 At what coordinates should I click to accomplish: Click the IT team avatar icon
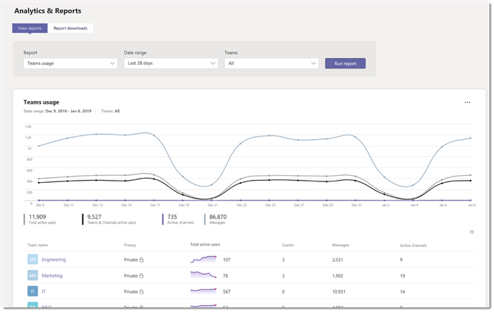32,292
